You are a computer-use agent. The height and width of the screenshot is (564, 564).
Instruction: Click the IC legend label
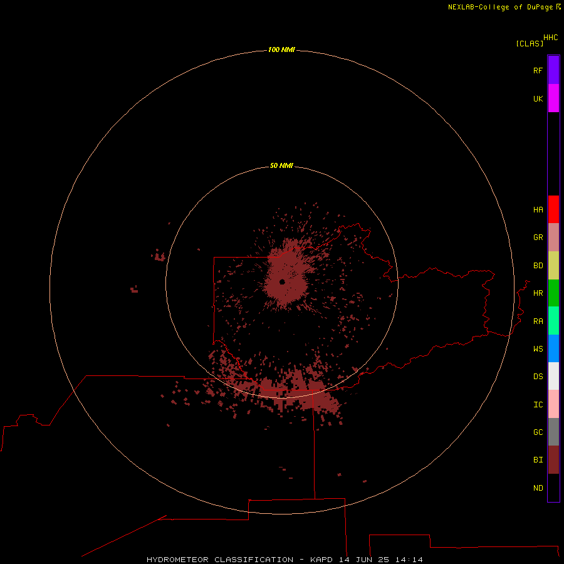[538, 405]
